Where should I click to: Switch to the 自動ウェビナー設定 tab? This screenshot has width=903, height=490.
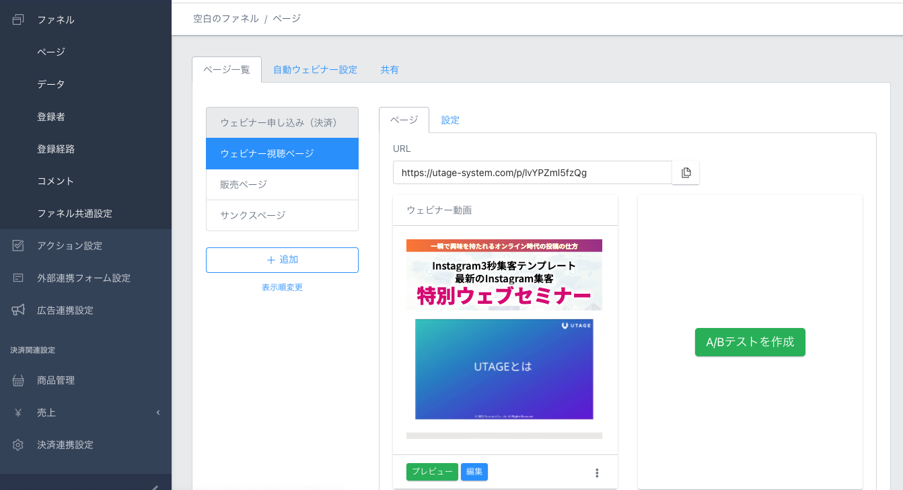[315, 70]
